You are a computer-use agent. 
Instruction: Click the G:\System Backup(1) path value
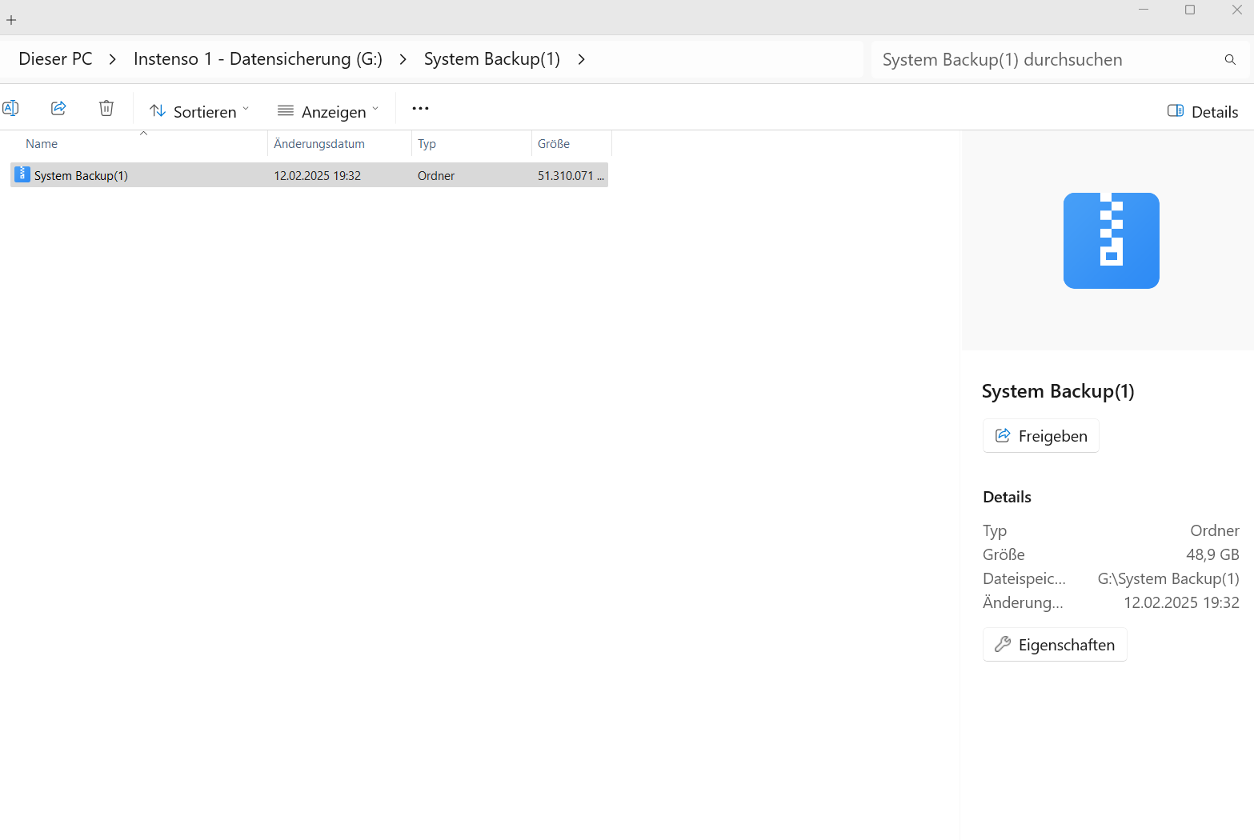pyautogui.click(x=1168, y=578)
